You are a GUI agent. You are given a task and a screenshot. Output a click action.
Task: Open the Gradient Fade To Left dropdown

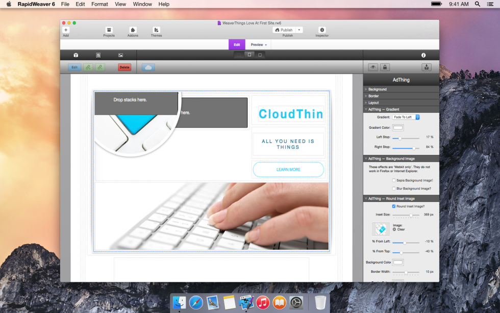pos(406,117)
